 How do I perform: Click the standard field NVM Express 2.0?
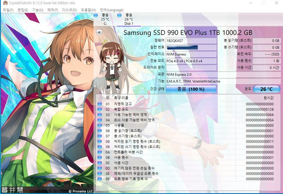point(223,74)
